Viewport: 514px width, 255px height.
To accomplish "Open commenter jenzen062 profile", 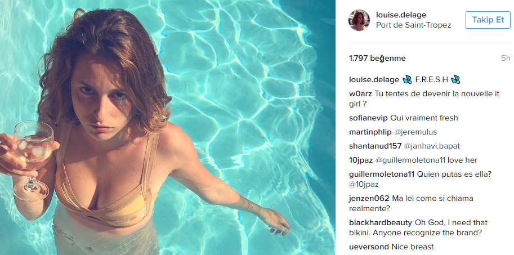I will tap(369, 198).
